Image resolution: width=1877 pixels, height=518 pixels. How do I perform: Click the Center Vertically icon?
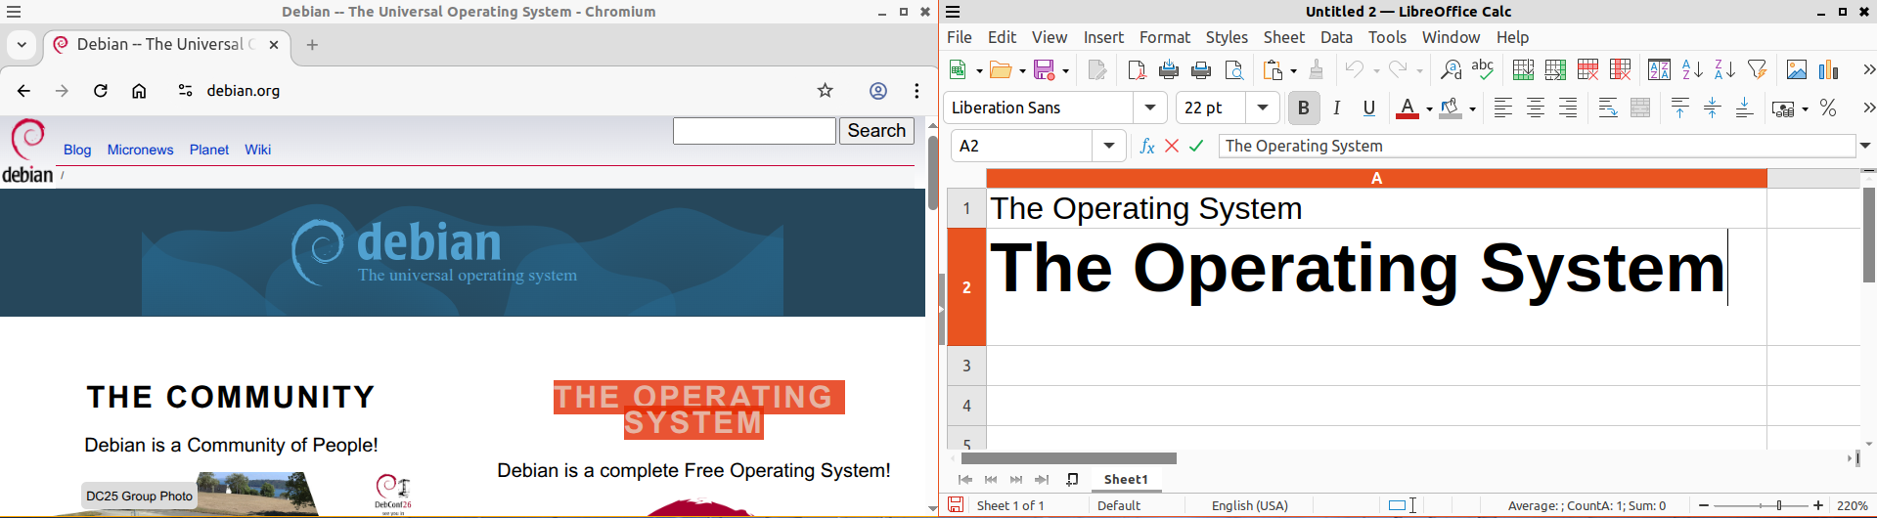click(1713, 108)
